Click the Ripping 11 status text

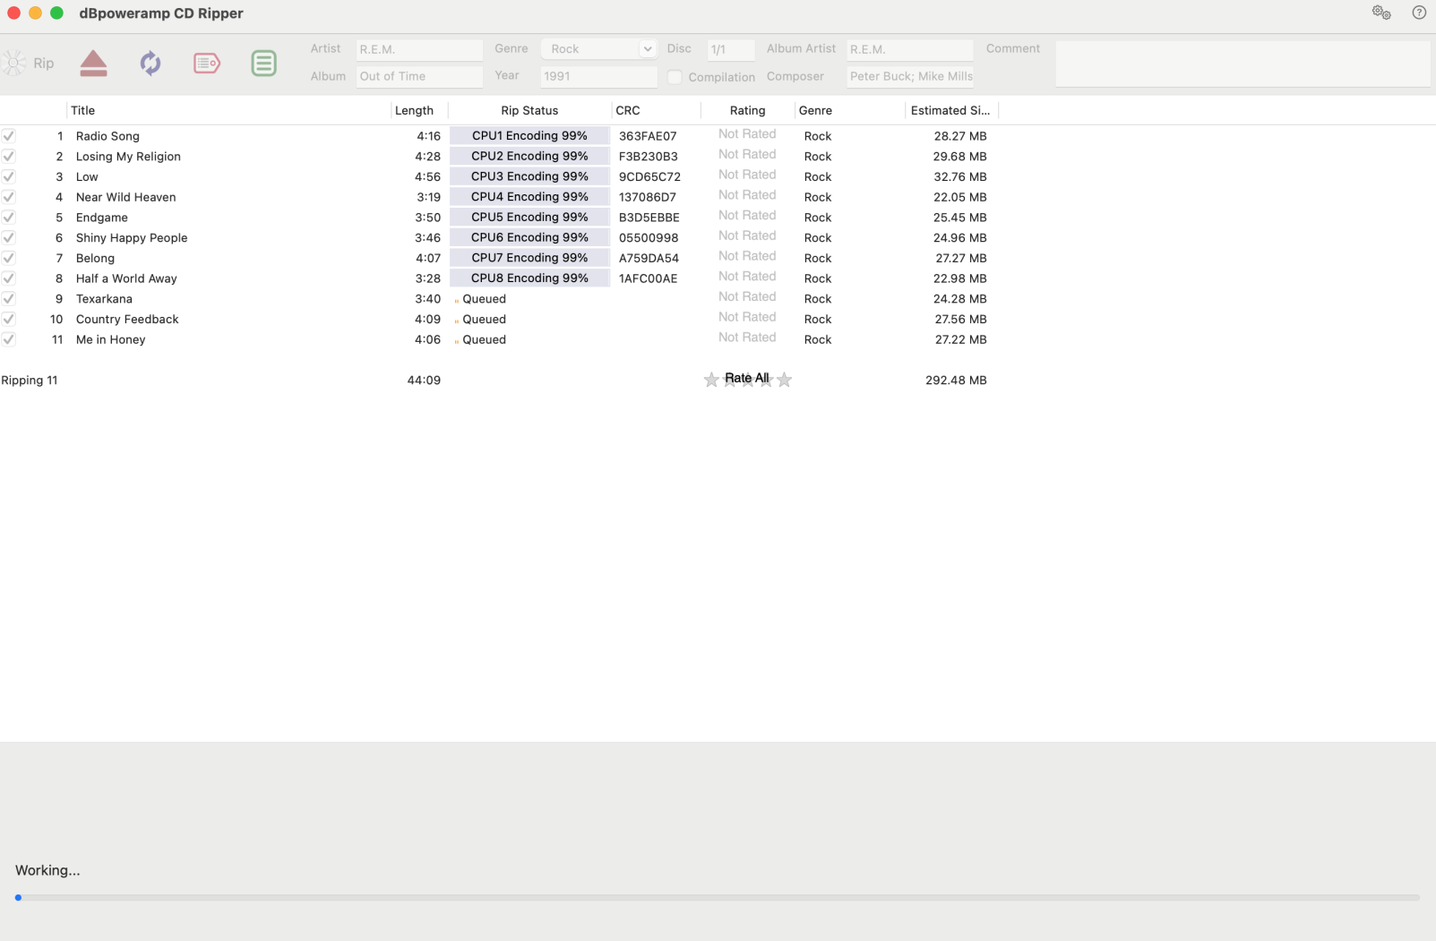[x=30, y=380]
